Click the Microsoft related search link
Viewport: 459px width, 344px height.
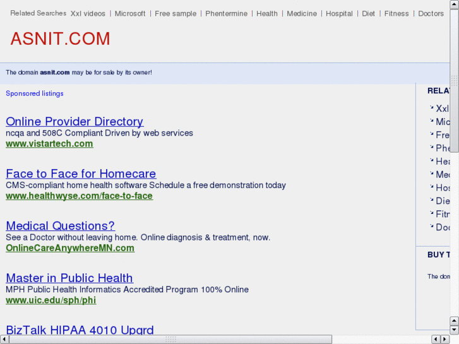(x=130, y=13)
